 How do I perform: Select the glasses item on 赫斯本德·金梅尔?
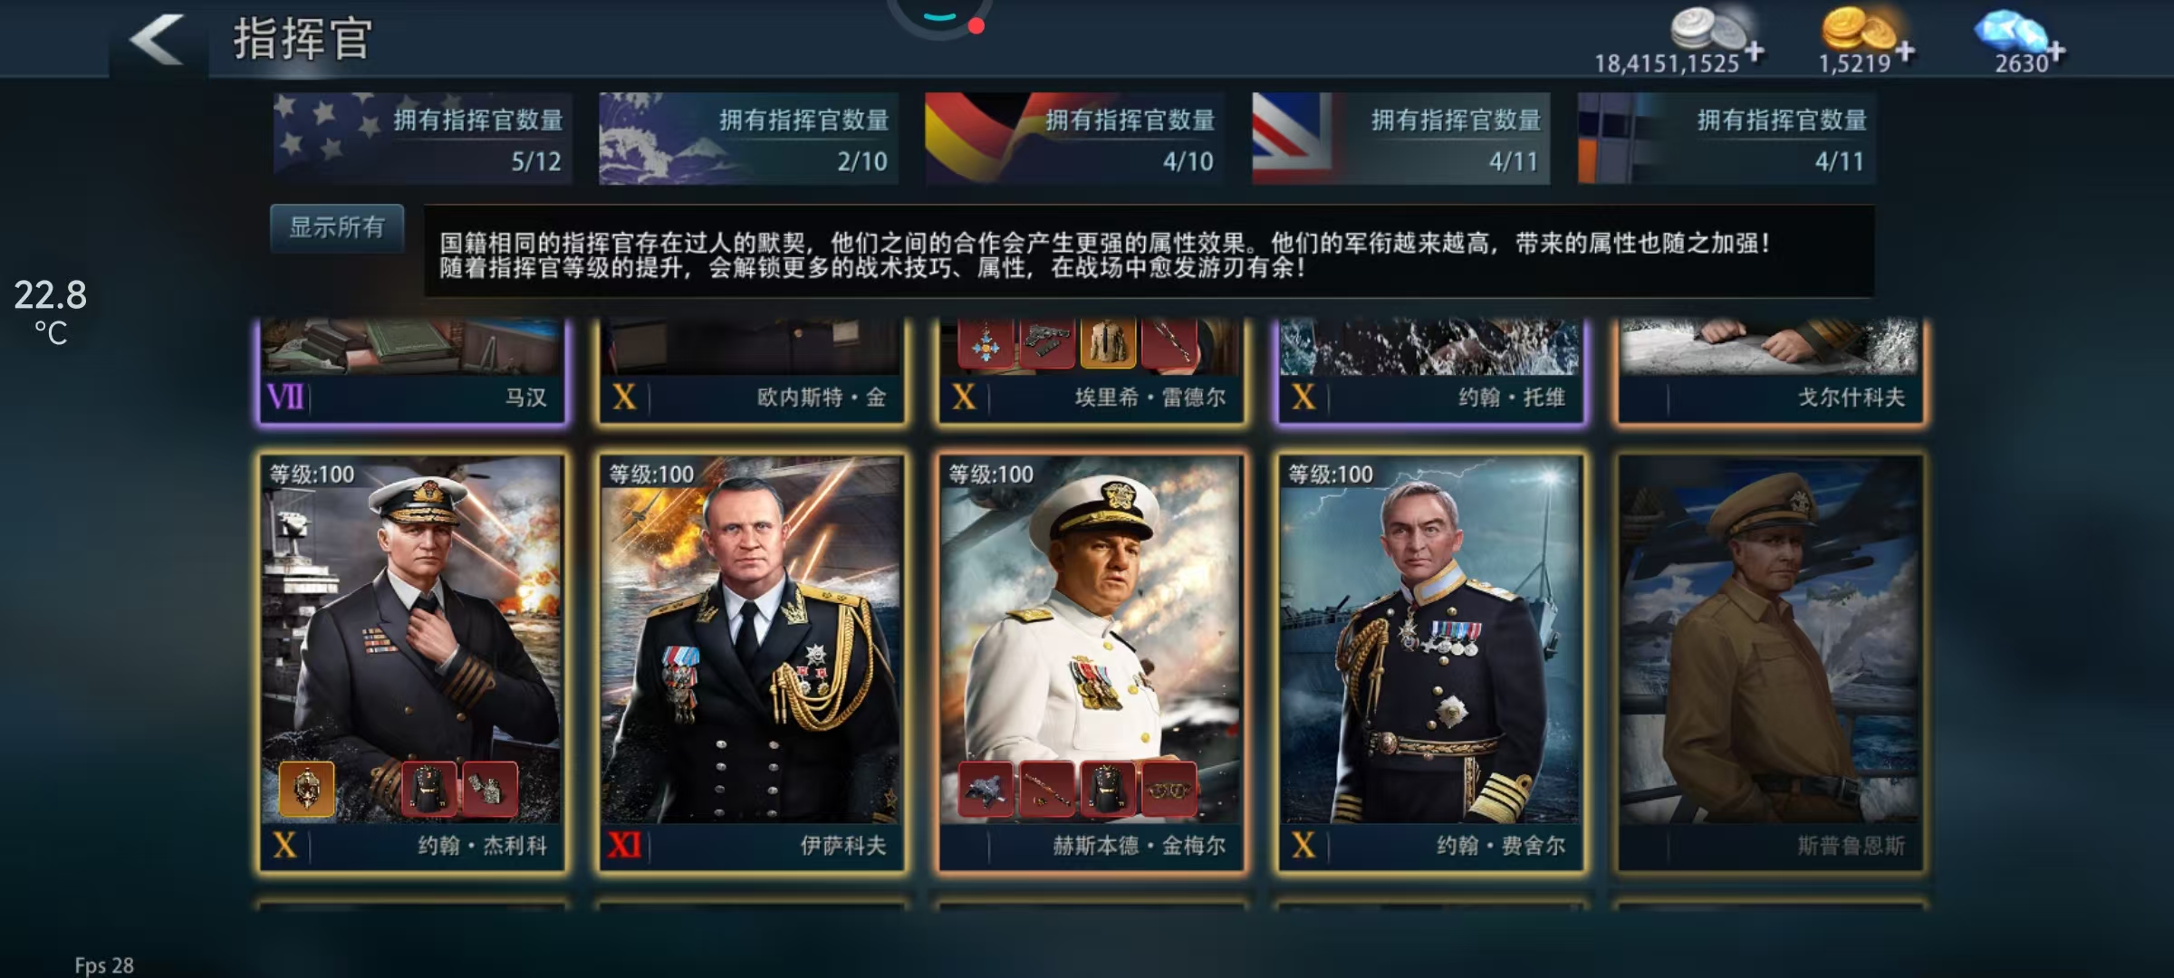tap(1169, 789)
